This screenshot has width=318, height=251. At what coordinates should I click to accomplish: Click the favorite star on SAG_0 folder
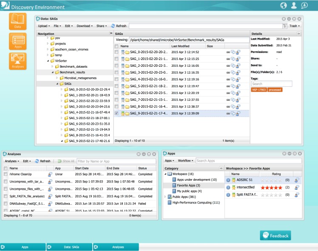click(x=122, y=52)
